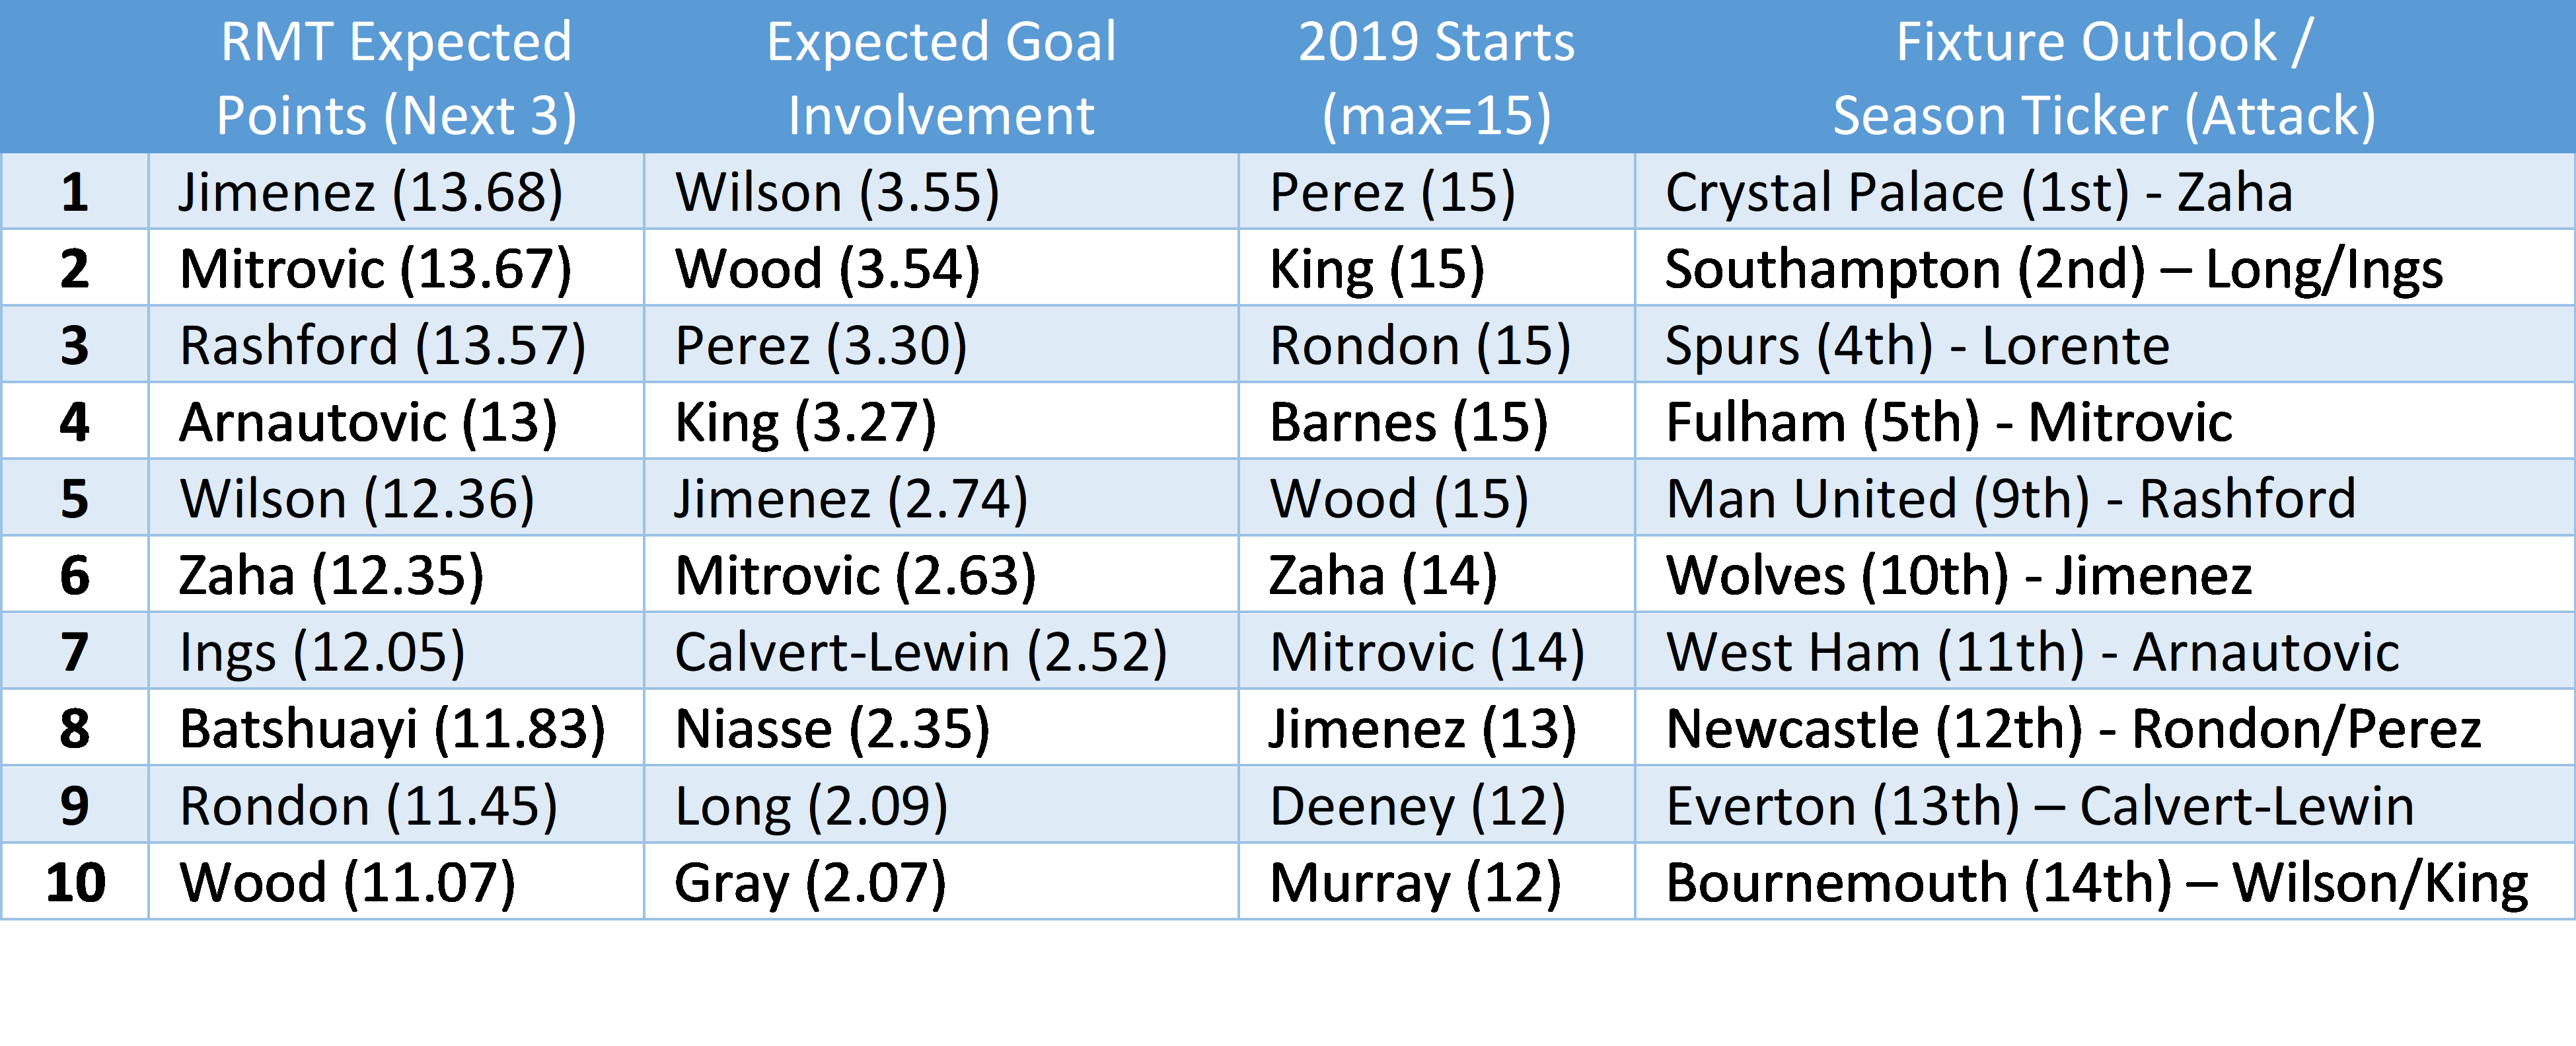Click the Wilson (12.36) cell
Image resolution: width=2576 pixels, height=1046 pixels.
(x=357, y=499)
